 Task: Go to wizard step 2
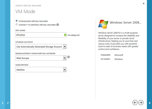(x=8, y=103)
